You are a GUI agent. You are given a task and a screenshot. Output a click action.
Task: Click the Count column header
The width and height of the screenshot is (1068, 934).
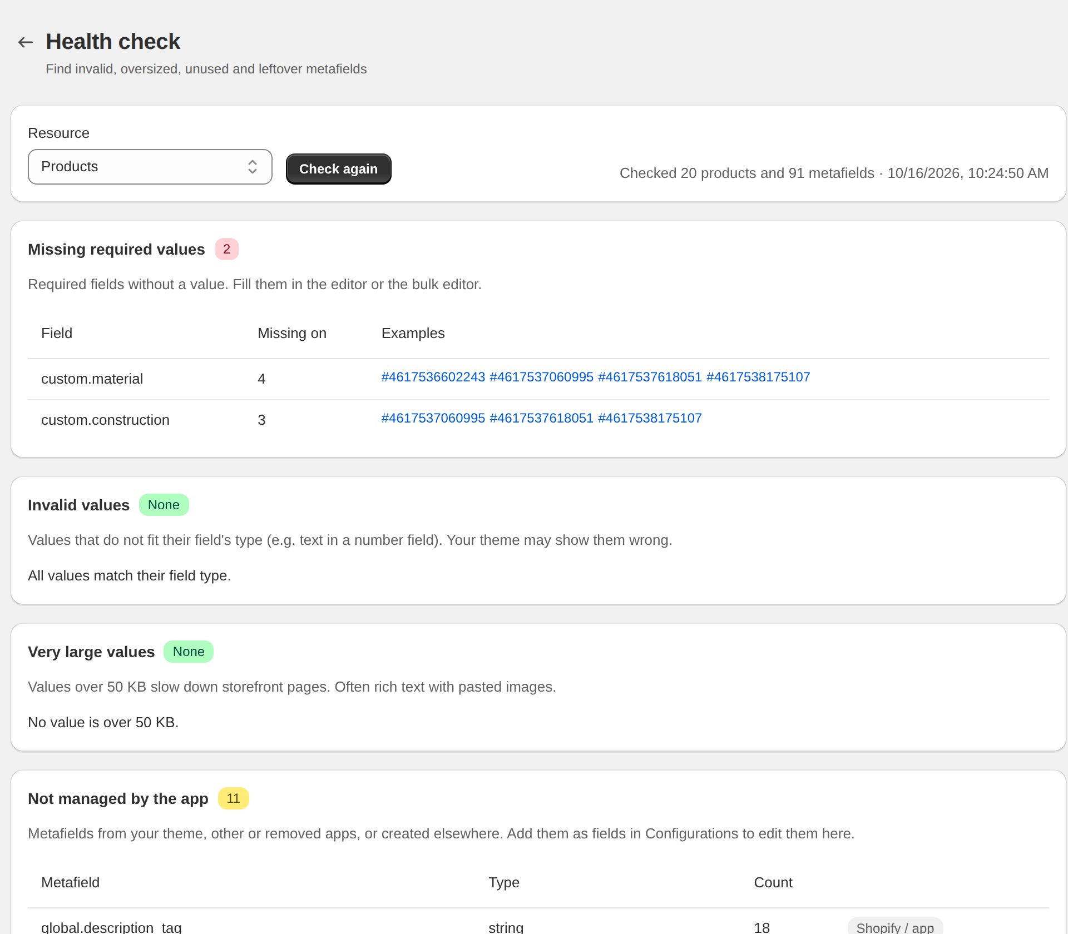773,883
